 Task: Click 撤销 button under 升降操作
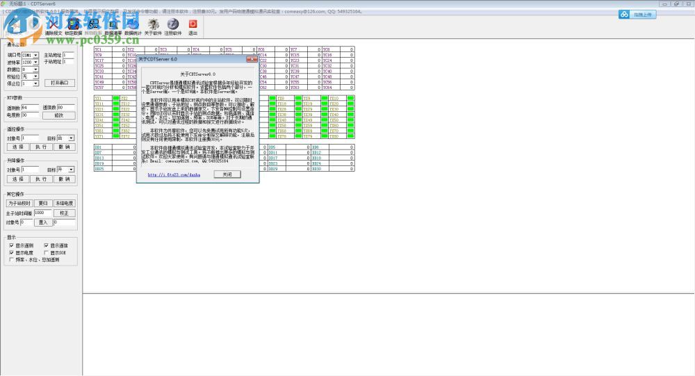click(64, 179)
